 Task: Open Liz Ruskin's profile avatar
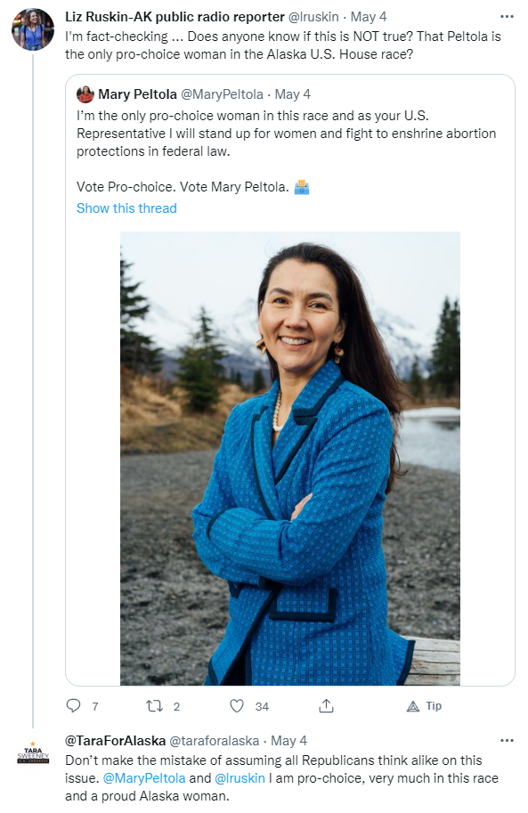click(33, 29)
